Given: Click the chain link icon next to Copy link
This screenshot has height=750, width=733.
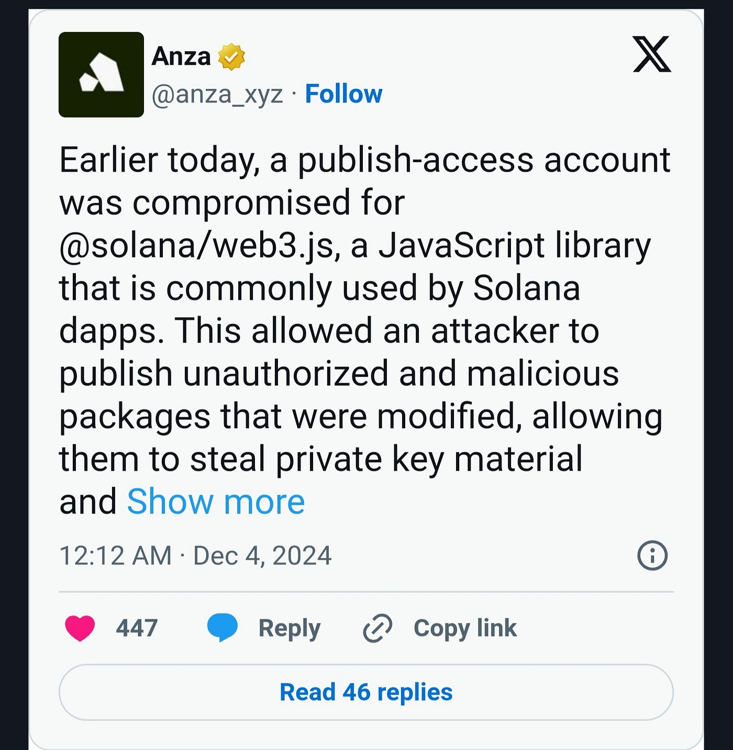Looking at the screenshot, I should click(x=379, y=628).
